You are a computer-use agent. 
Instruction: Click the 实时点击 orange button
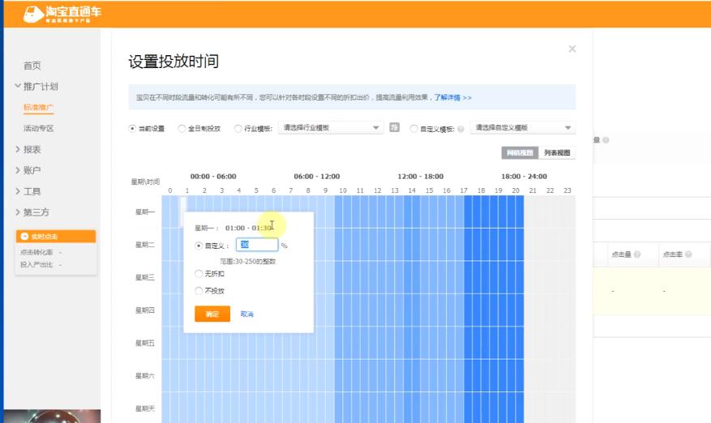coord(56,236)
